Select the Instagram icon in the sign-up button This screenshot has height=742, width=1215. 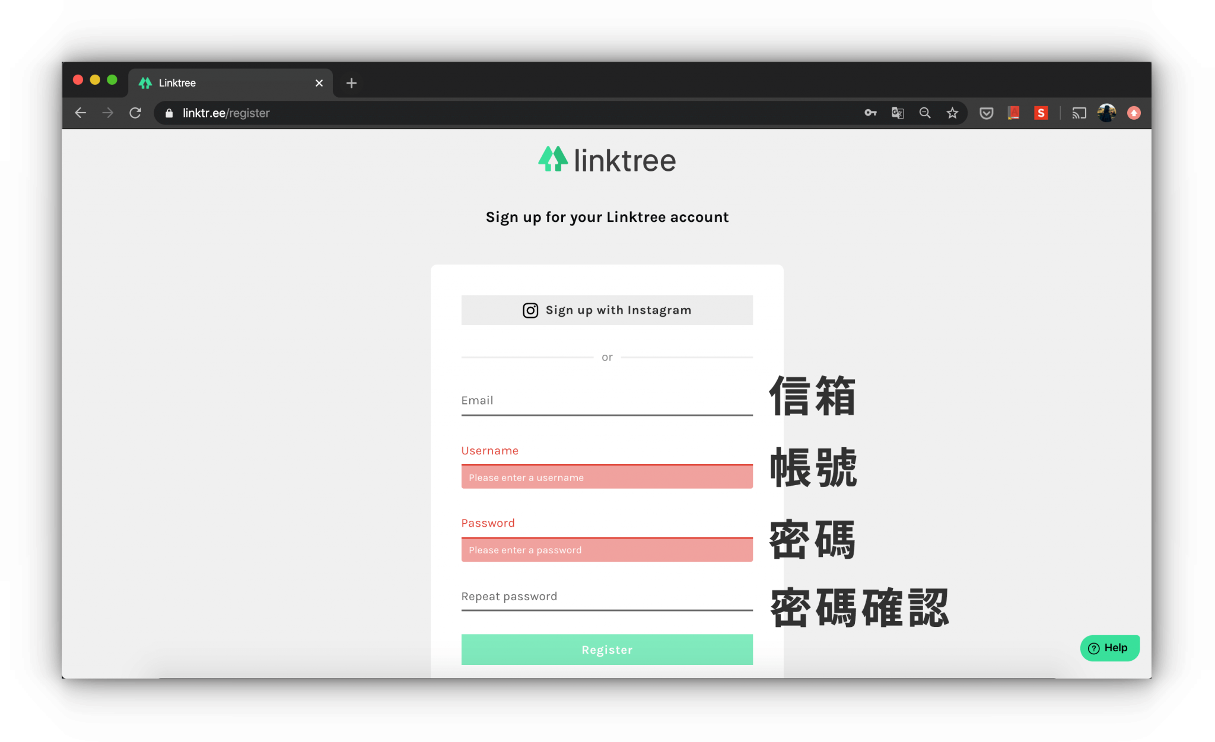tap(530, 310)
